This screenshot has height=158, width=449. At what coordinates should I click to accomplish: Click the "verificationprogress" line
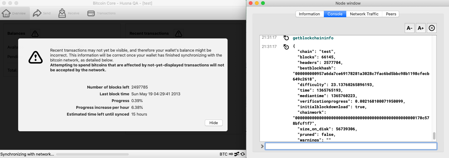tap(351, 101)
